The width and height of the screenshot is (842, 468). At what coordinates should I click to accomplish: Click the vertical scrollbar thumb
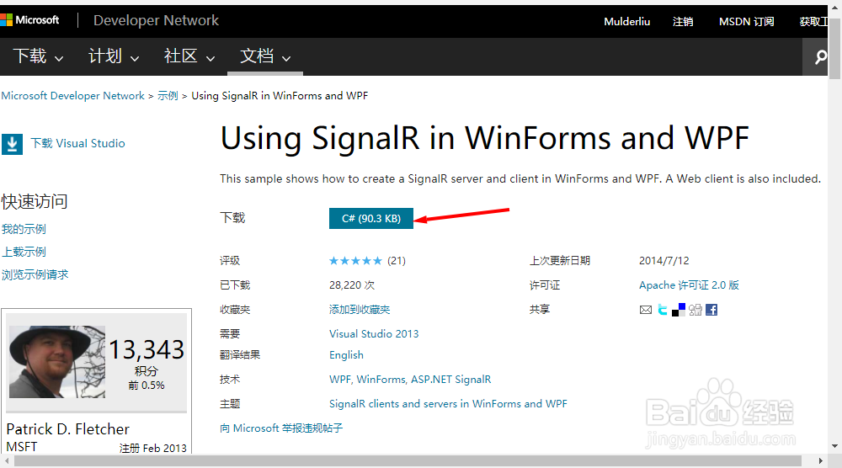click(834, 48)
